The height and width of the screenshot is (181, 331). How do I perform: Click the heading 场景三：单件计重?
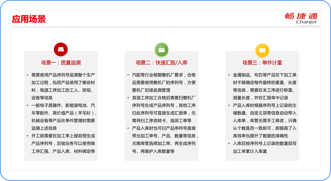pos(262,63)
